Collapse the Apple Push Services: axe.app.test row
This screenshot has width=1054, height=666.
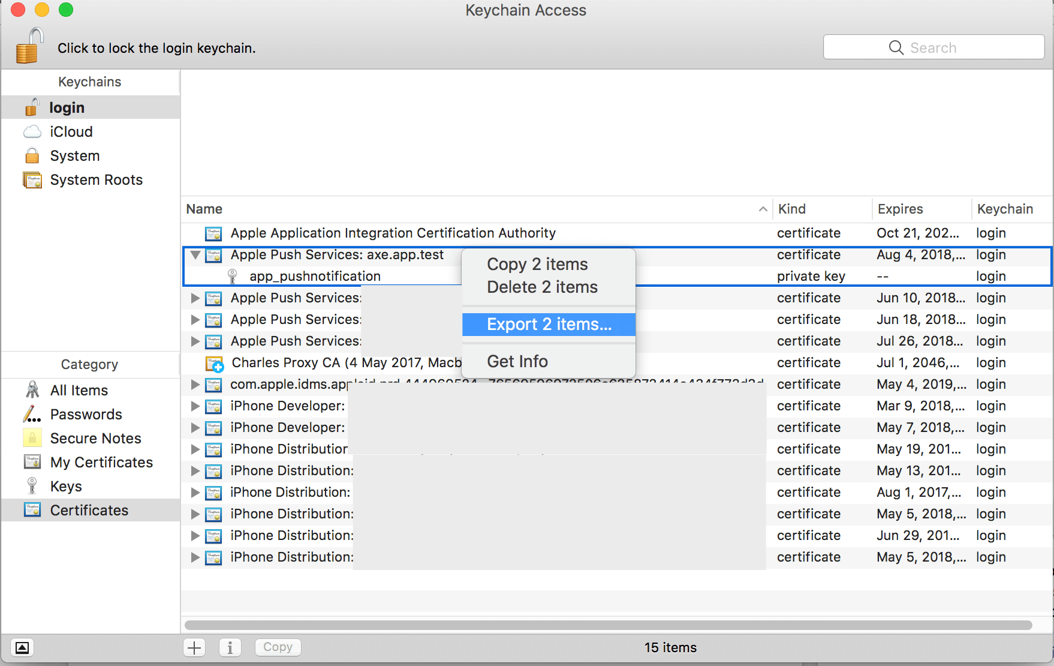point(195,255)
